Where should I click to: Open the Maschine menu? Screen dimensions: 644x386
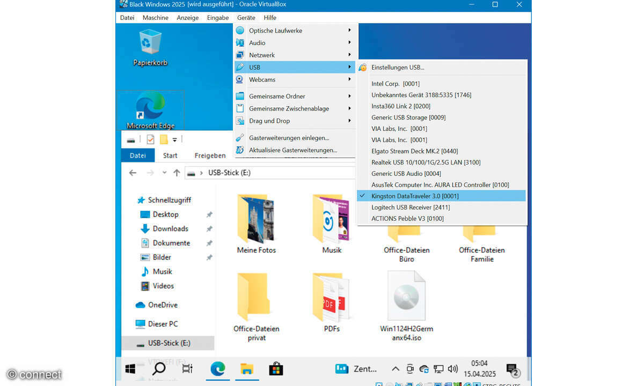click(155, 18)
